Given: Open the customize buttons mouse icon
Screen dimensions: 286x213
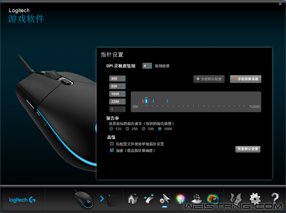Looking at the screenshot, I should point(149,199).
